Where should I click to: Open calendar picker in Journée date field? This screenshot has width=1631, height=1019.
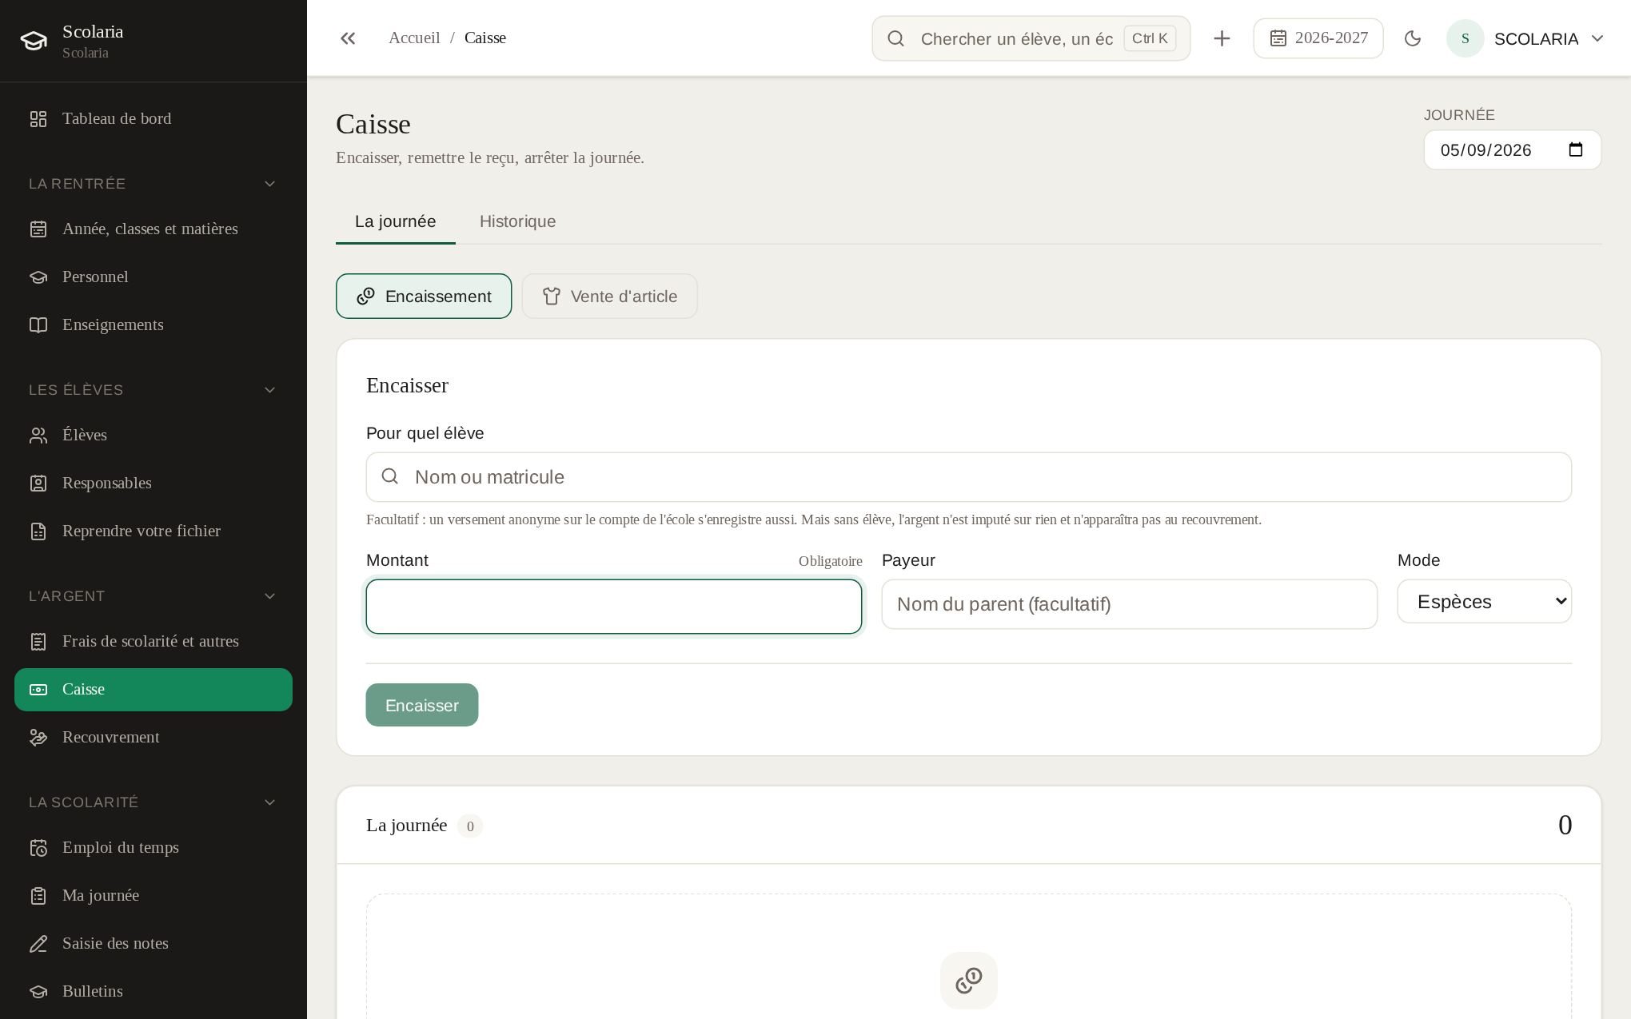(1576, 150)
